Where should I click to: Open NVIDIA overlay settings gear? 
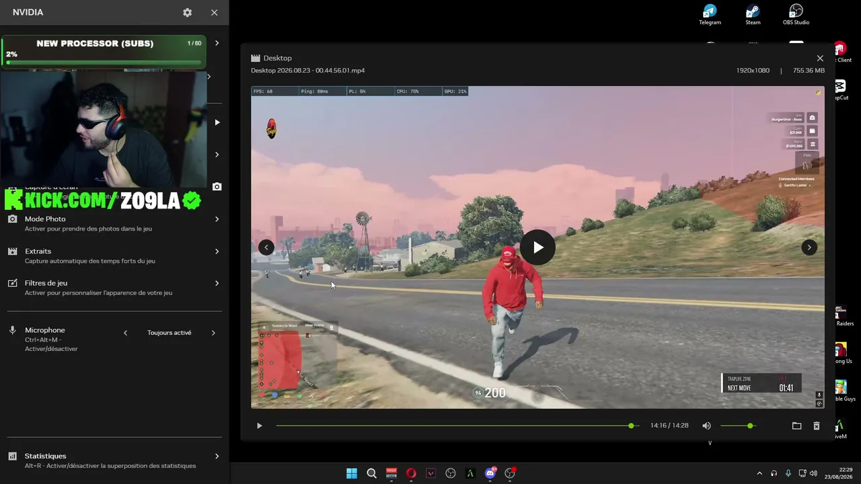coord(187,13)
